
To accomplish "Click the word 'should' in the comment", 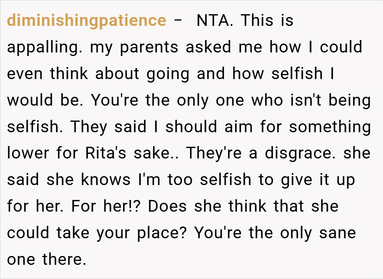I will coord(191,127).
